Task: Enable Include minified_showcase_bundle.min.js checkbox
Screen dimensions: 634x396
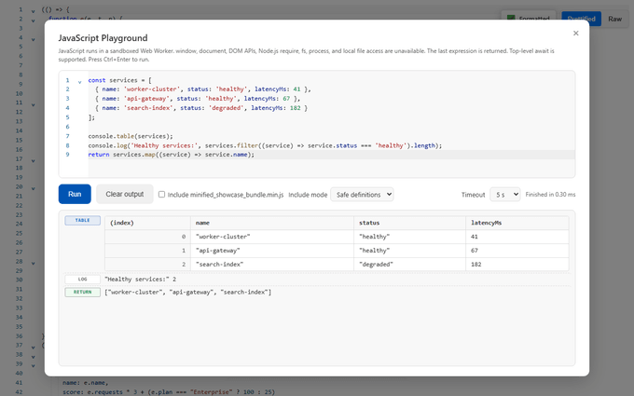Action: tap(161, 195)
